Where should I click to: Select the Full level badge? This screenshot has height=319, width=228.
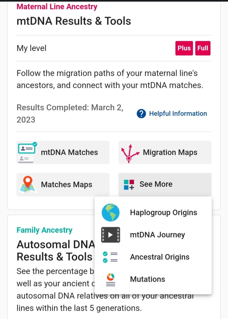203,48
